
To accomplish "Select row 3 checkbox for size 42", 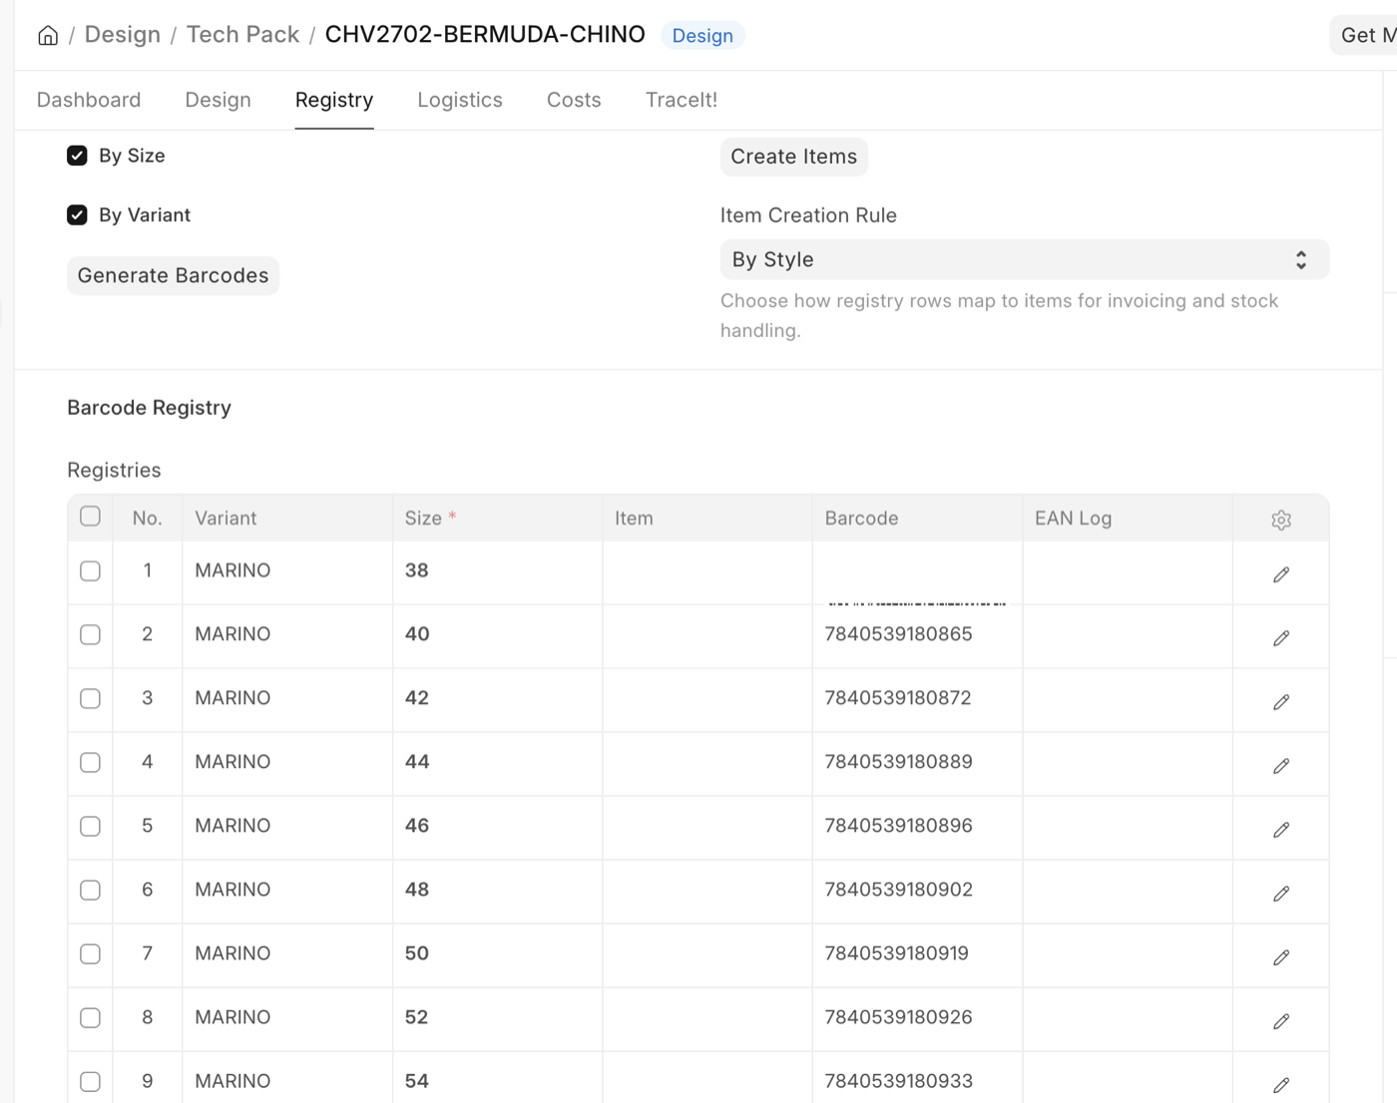I will tap(90, 699).
